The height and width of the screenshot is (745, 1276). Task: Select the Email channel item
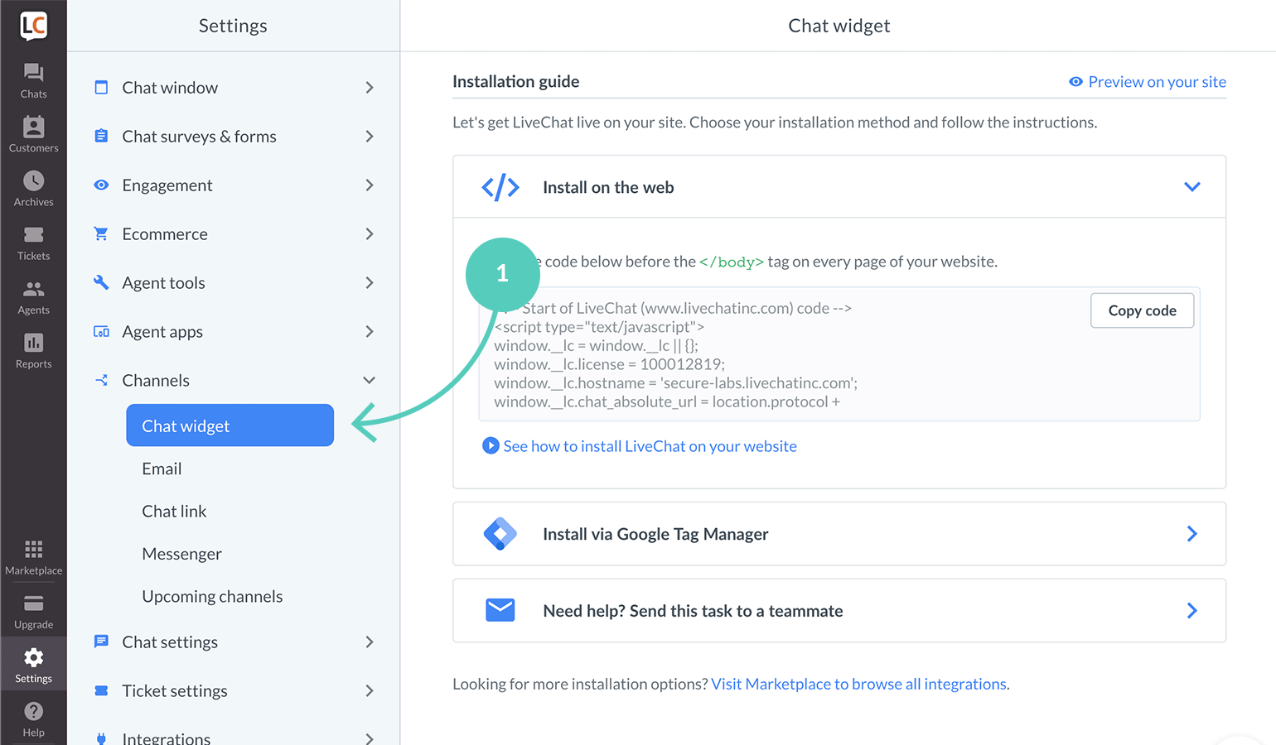(162, 469)
